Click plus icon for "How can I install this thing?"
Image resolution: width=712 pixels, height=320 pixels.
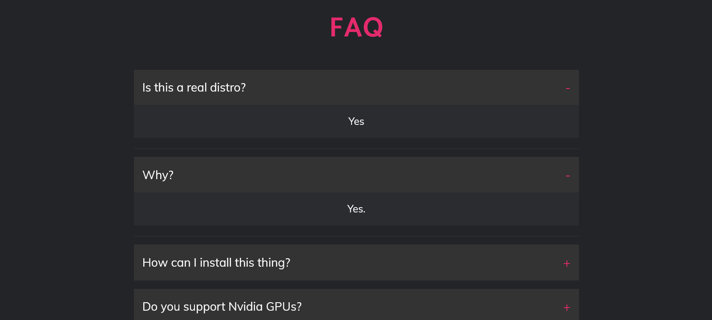(x=566, y=264)
